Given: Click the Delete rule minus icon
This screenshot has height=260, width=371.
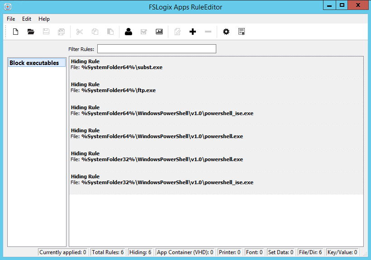Looking at the screenshot, I should 208,32.
